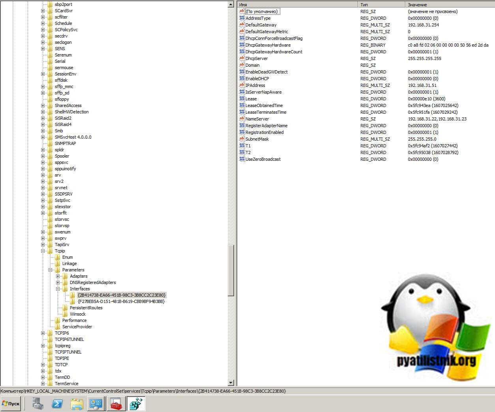Expand the Adapters key

58,276
